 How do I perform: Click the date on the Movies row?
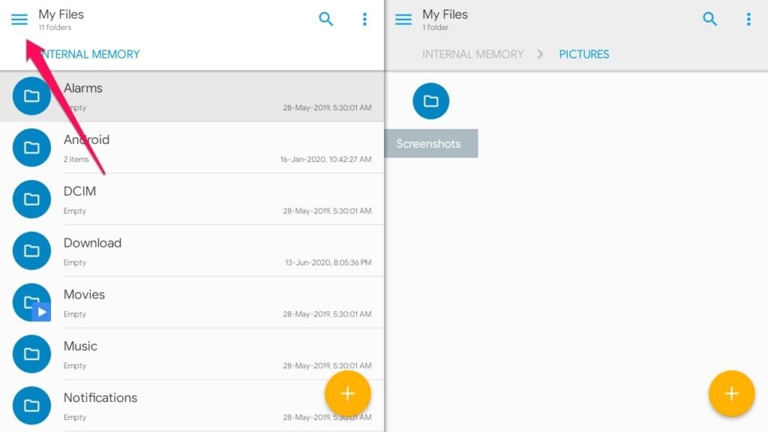(327, 314)
